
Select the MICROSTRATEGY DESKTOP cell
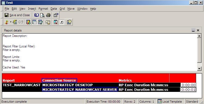(x=68, y=85)
